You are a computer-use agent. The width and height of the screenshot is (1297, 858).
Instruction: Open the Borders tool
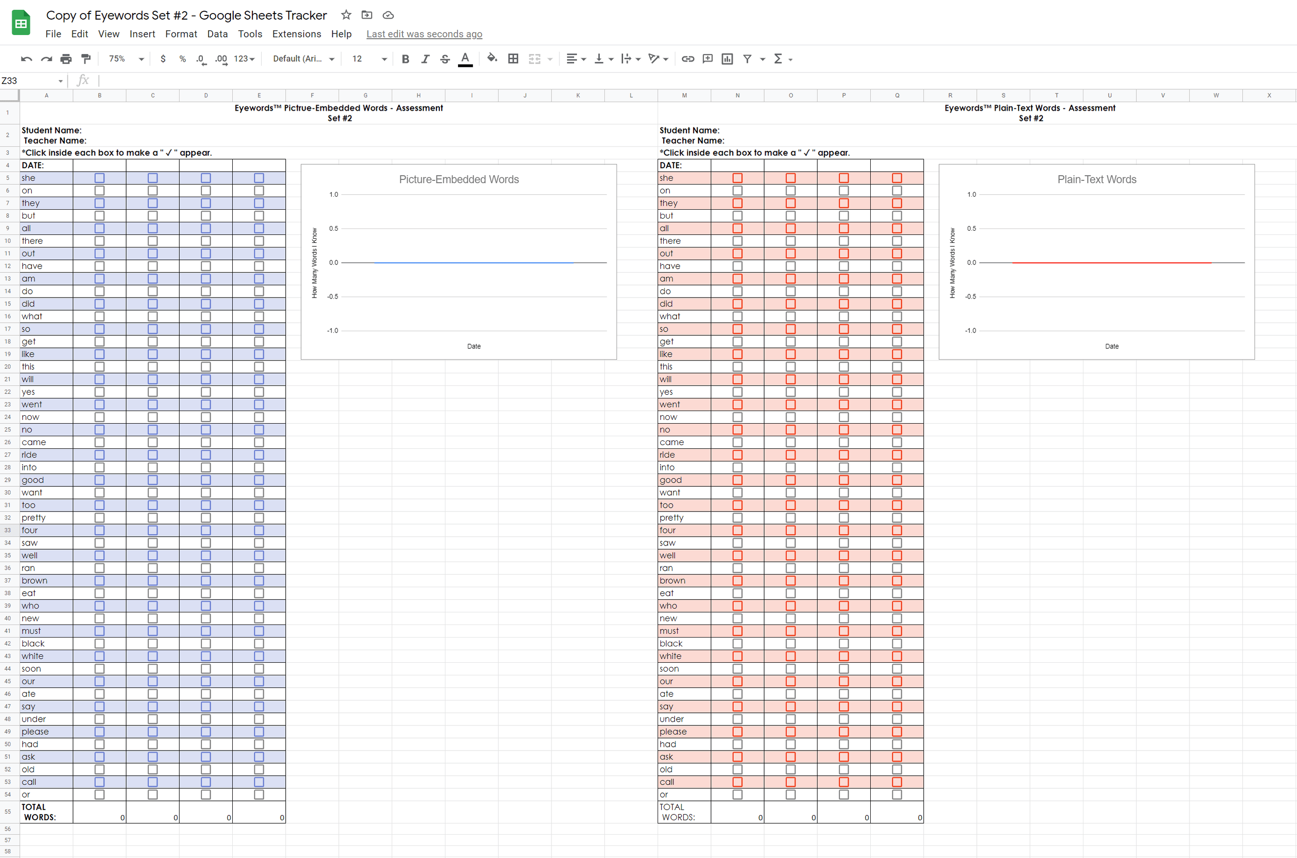[513, 58]
